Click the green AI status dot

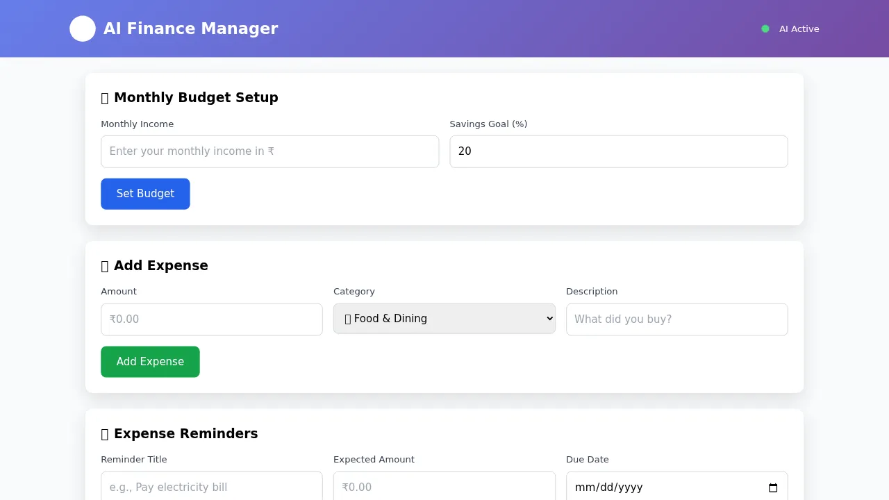click(x=765, y=28)
